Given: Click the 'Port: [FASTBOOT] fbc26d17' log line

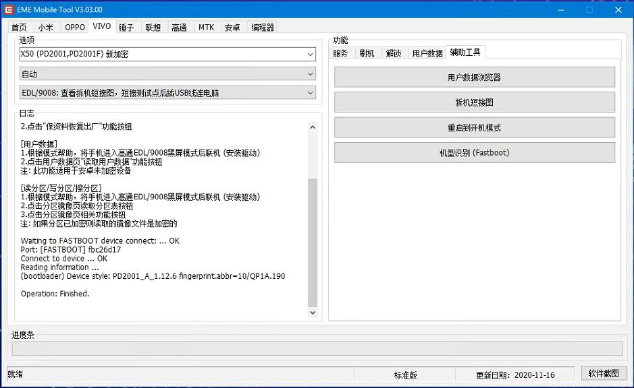Looking at the screenshot, I should tap(71, 250).
